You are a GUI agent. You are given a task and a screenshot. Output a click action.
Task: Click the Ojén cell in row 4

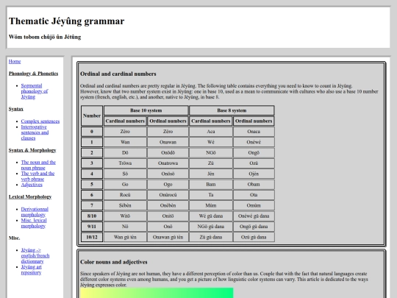pyautogui.click(x=254, y=174)
